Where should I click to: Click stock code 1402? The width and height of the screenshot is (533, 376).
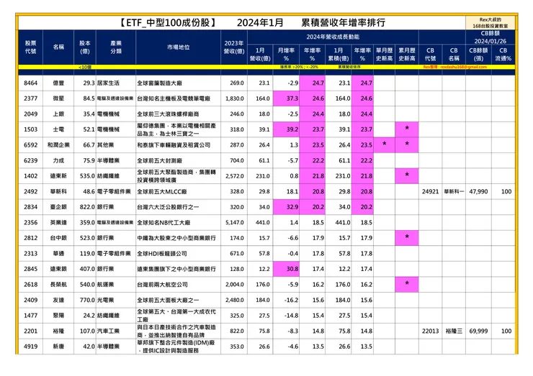coord(30,176)
